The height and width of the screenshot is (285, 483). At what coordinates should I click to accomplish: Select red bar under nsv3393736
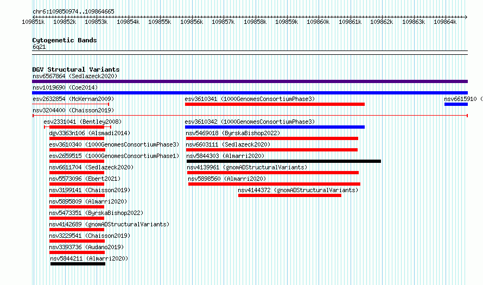tap(77, 252)
